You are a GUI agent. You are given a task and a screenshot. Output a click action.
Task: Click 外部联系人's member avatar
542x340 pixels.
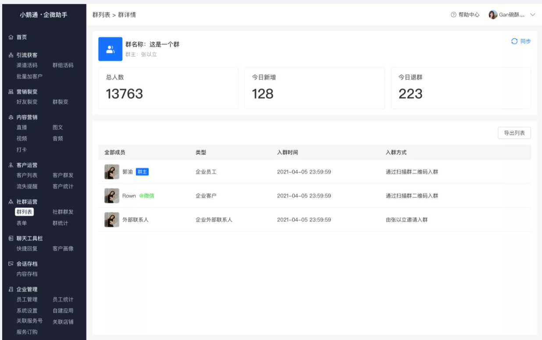112,220
